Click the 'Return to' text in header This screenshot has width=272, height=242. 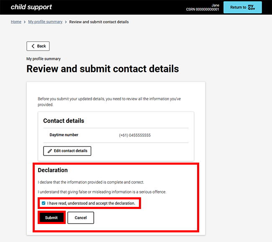click(x=238, y=8)
